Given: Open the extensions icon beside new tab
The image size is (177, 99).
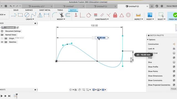Looking at the screenshot, I should pyautogui.click(x=157, y=6).
